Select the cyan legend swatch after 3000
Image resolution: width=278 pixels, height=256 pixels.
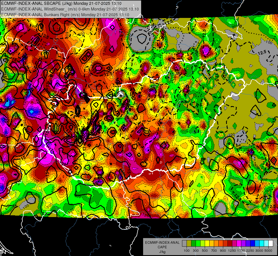coord(262,243)
